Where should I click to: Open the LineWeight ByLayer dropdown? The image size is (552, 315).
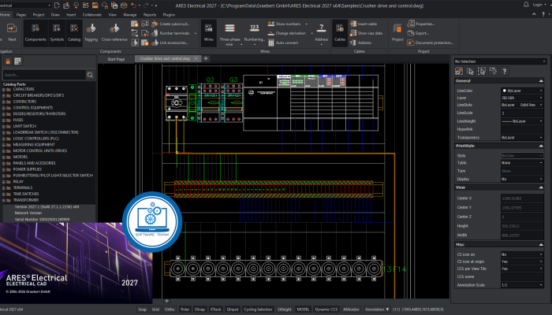point(522,121)
